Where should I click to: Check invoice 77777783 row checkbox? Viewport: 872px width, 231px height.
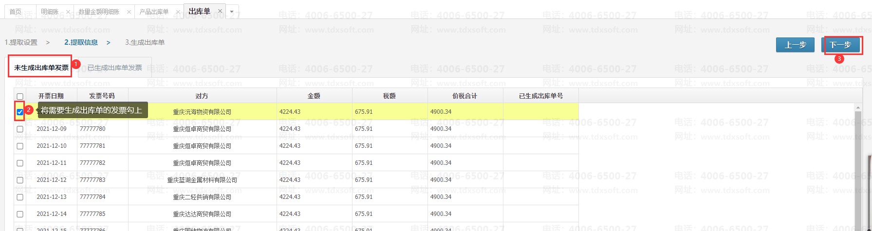tap(20, 180)
